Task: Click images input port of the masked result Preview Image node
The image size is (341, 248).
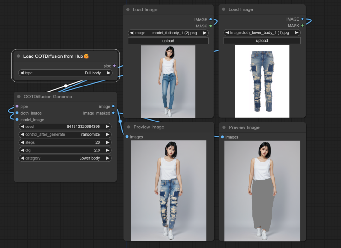Action: click(222, 137)
